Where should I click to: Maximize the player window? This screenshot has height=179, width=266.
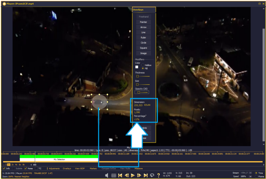pos(260,4)
